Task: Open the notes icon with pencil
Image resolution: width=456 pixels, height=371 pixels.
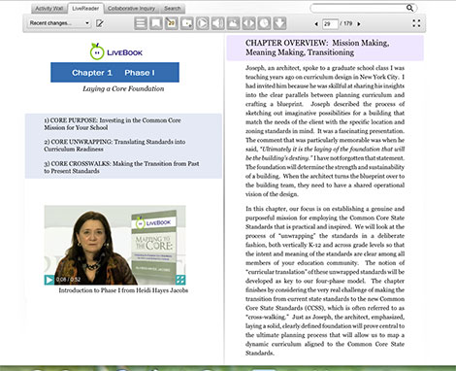Action: pyautogui.click(x=172, y=23)
